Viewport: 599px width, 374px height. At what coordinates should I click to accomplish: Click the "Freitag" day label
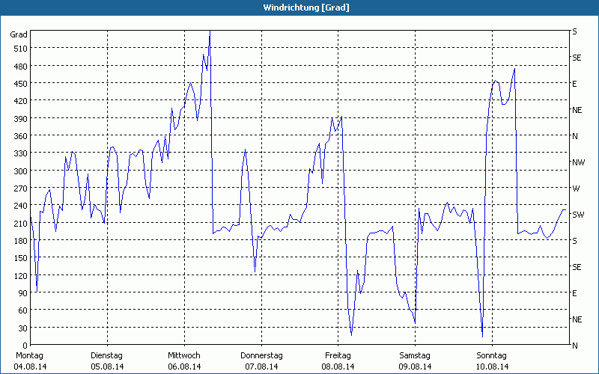338,356
